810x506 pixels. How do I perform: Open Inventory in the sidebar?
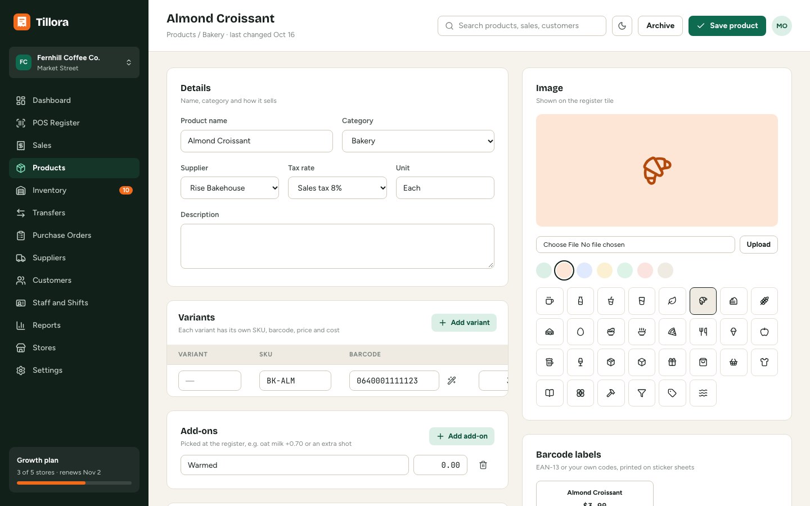coord(74,190)
